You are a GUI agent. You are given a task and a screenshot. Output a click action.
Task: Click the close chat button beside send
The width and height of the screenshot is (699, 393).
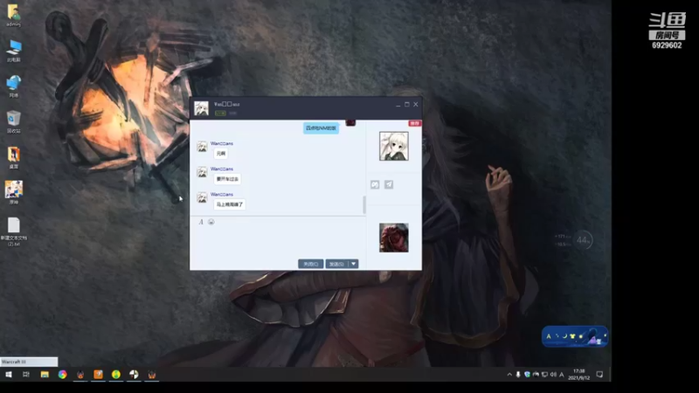click(x=311, y=265)
